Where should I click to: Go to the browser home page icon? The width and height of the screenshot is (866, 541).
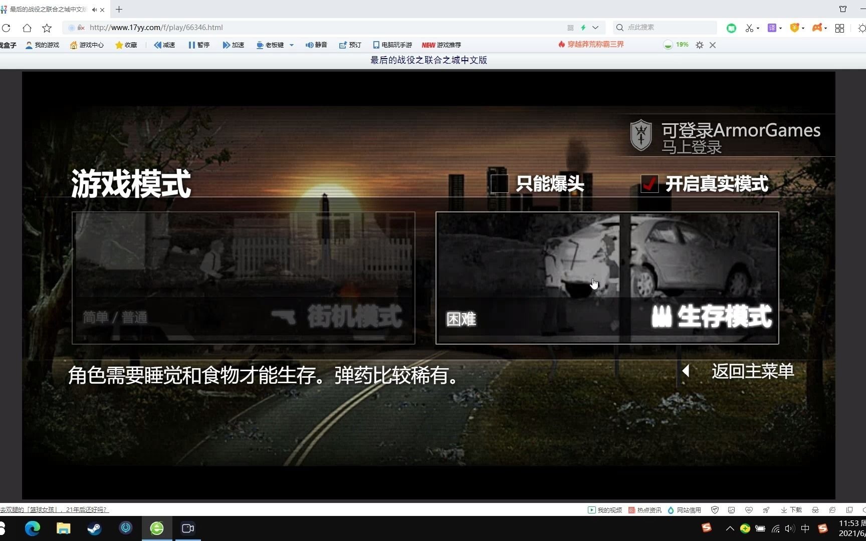click(x=27, y=28)
